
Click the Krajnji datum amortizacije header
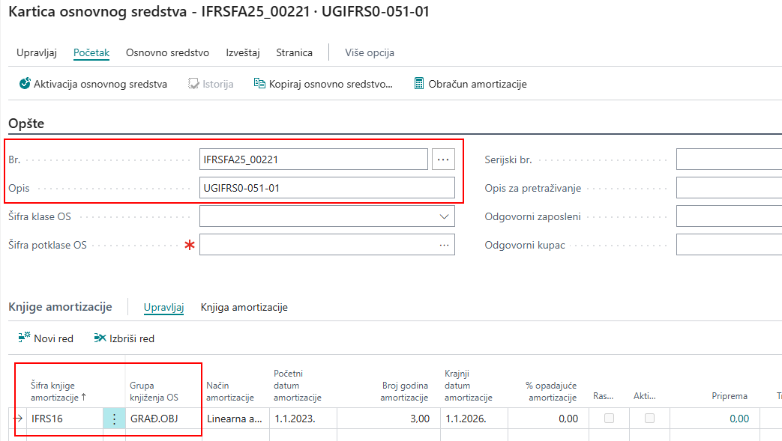469,385
